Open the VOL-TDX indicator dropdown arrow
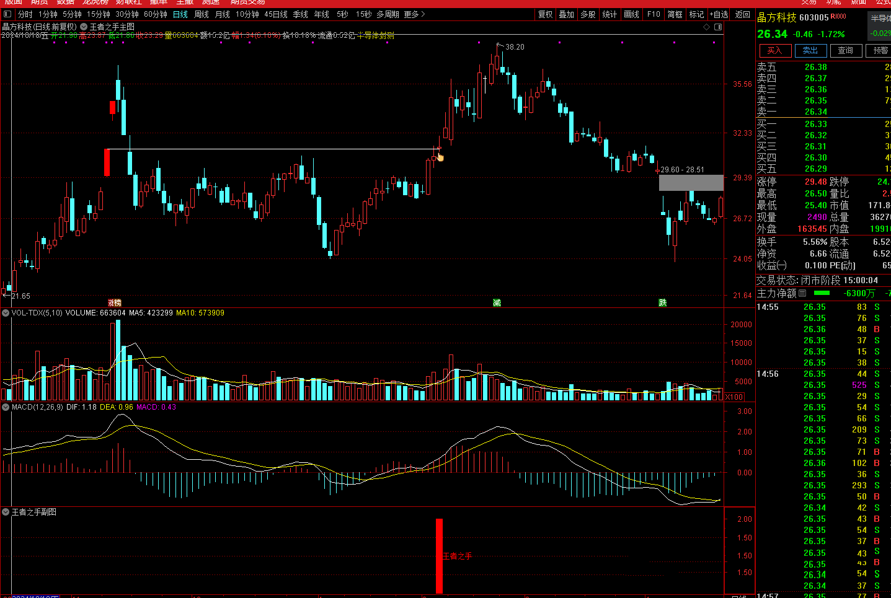The height and width of the screenshot is (598, 891). [6, 313]
